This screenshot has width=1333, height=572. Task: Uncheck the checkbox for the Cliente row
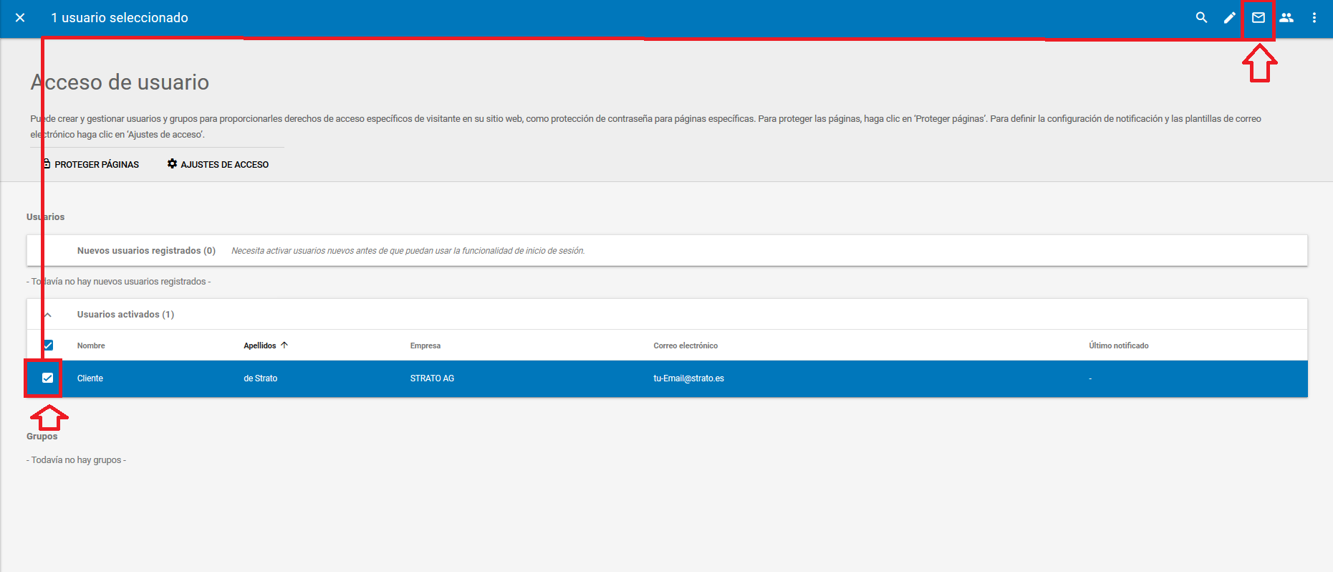[48, 378]
